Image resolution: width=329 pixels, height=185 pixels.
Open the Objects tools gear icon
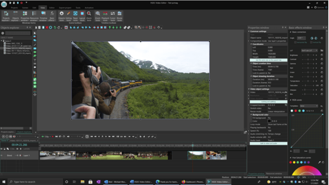61,14
